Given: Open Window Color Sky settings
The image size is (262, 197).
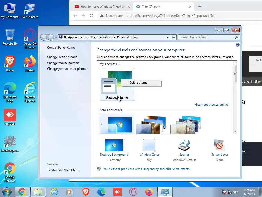Looking at the screenshot, I should (149, 150).
